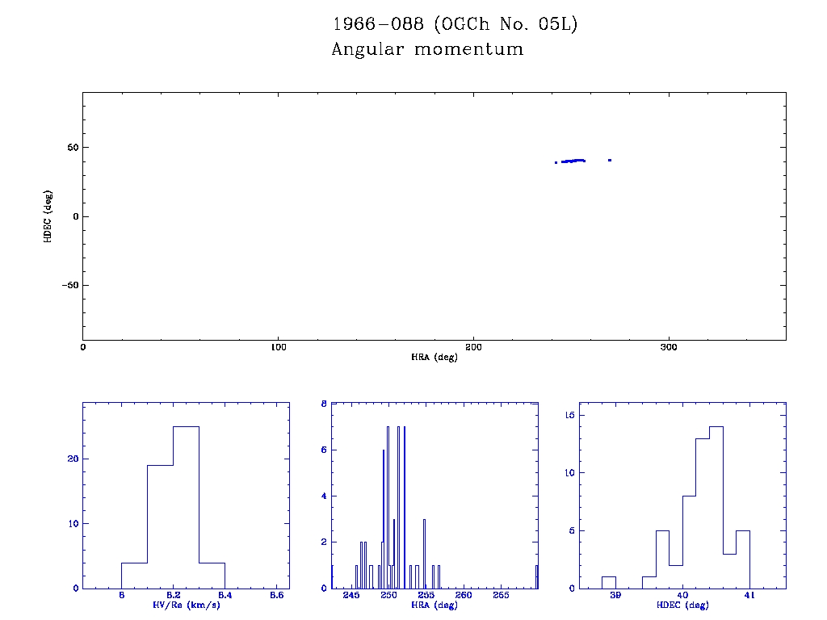Viewport: 827px width, 620px height.
Task: Click the "20" y-axis tick of HV/Re histogram
Action: coord(71,459)
